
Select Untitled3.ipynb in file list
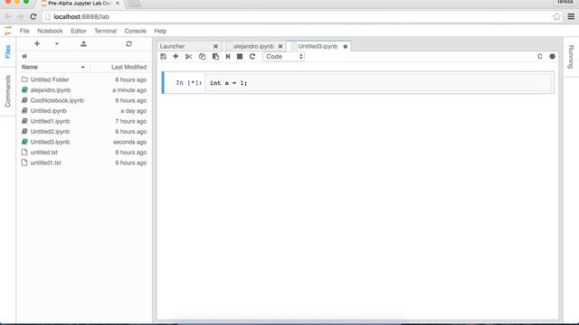tap(84, 142)
